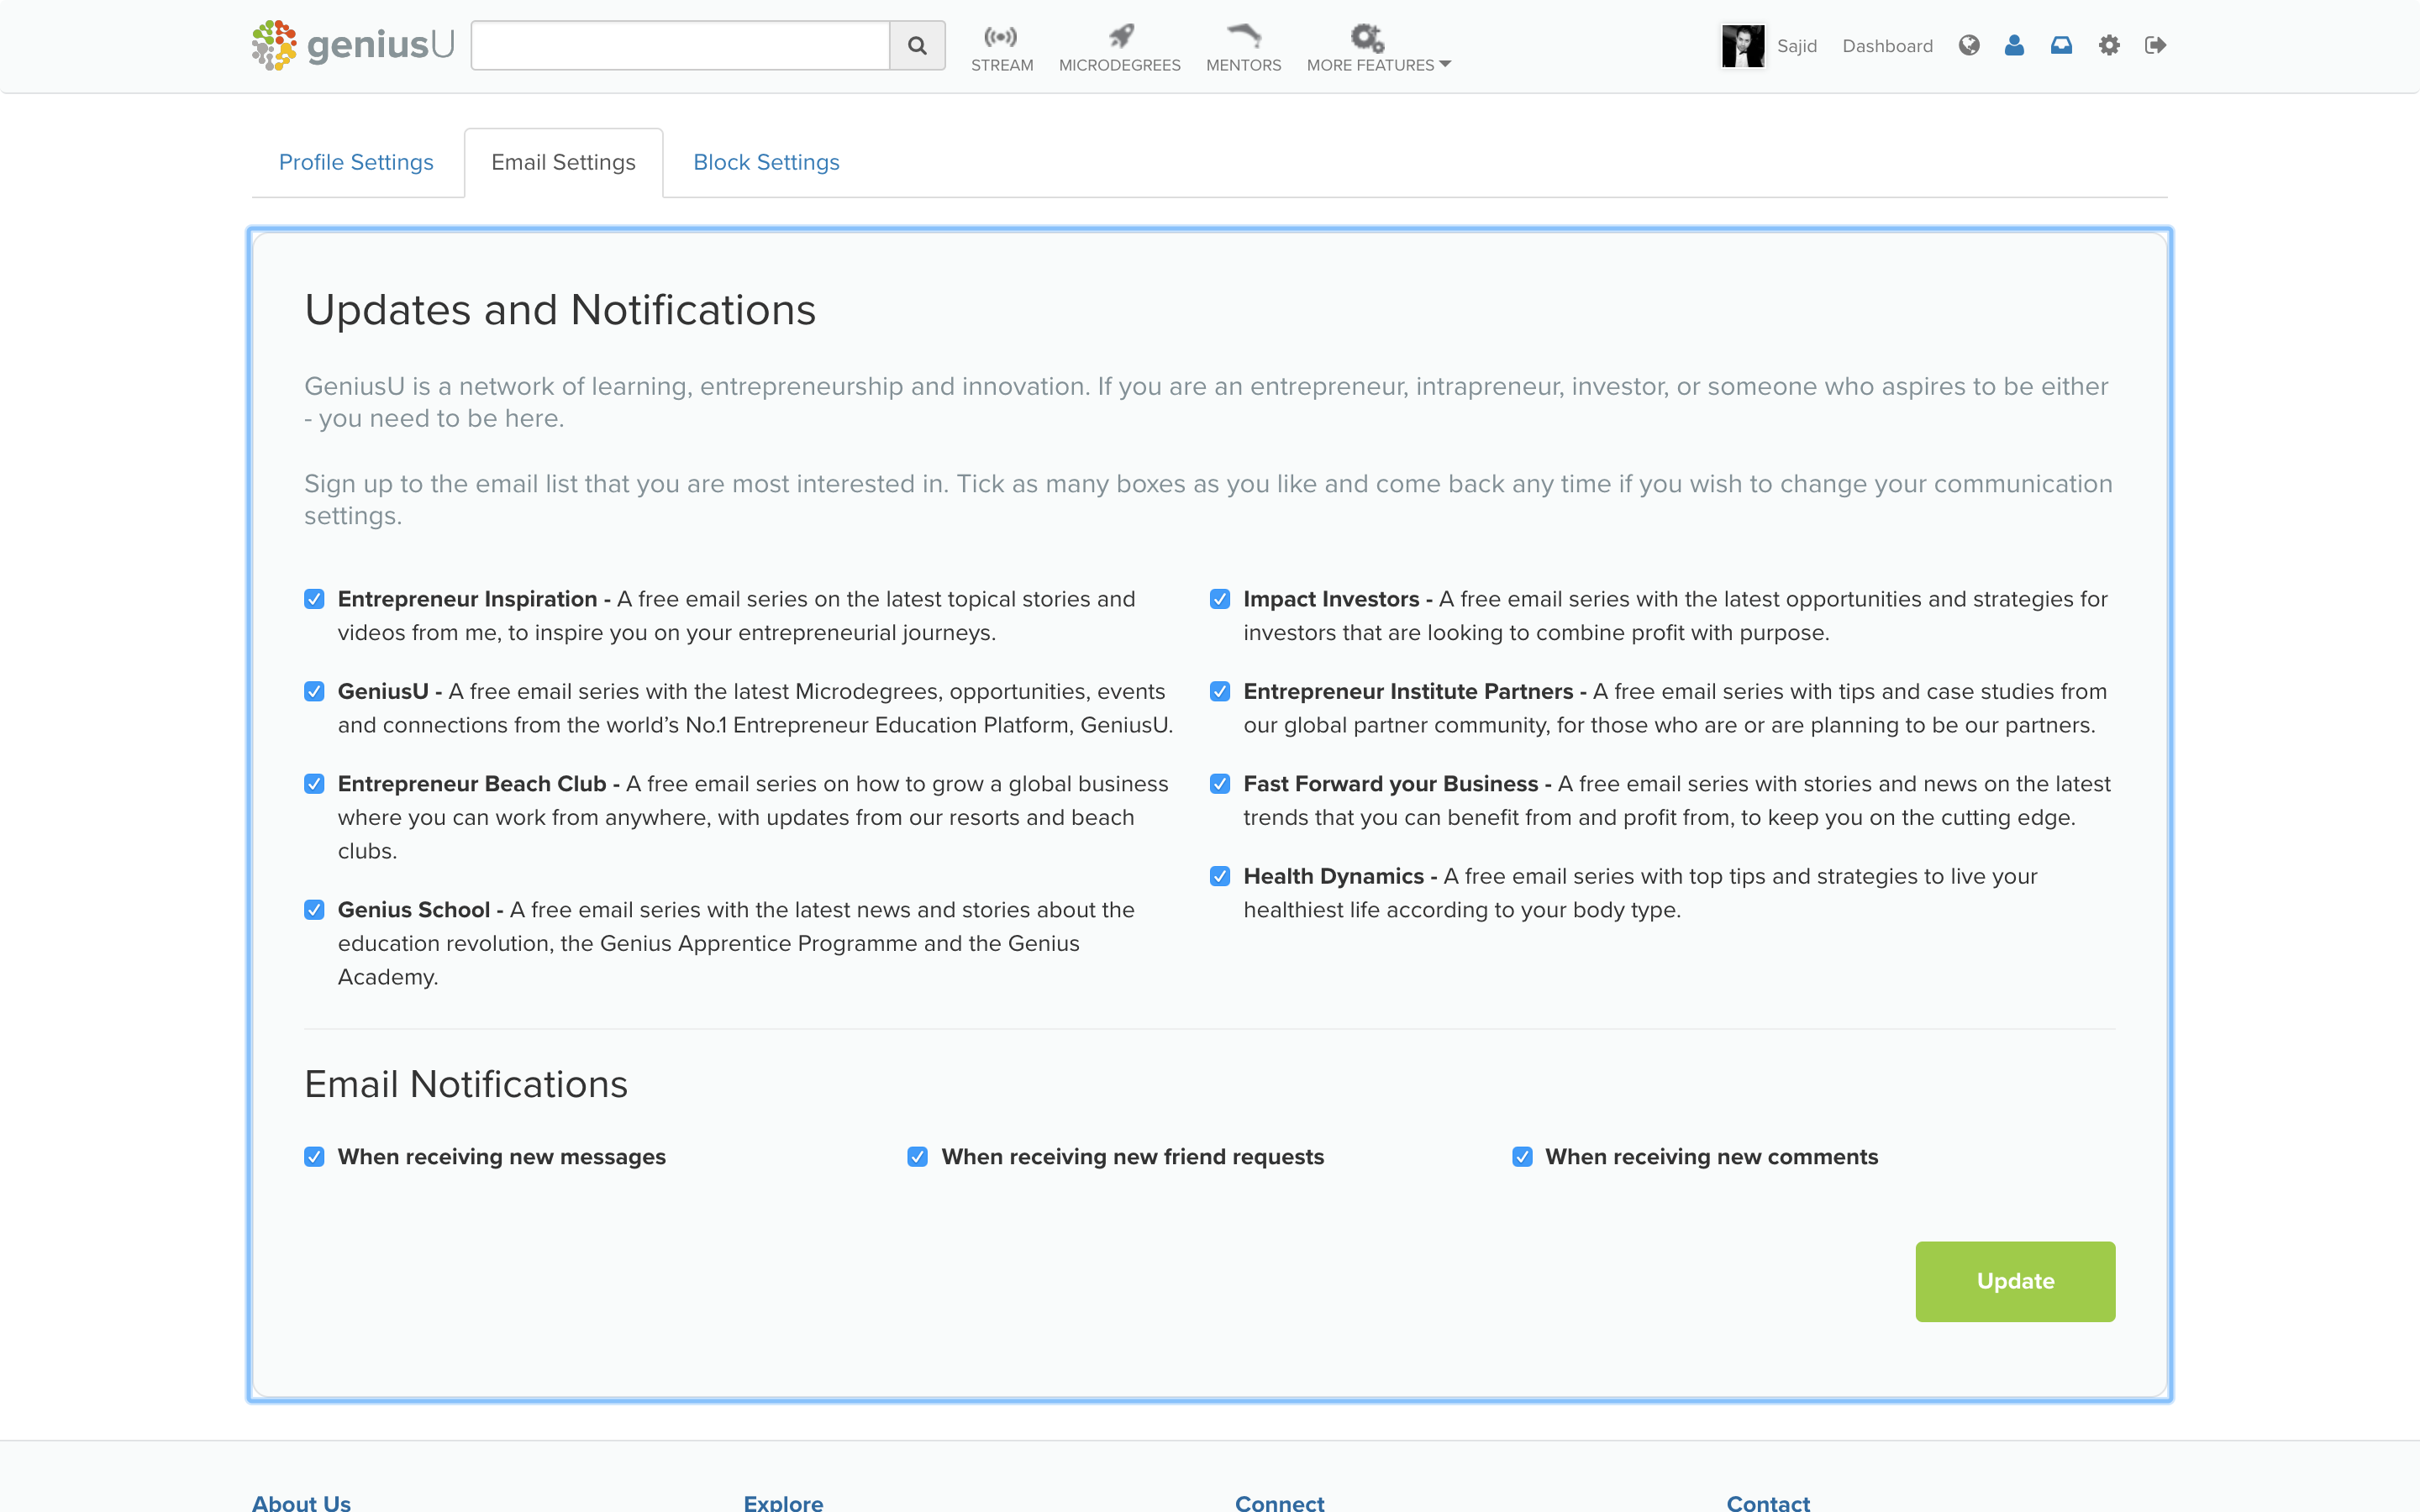Image resolution: width=2420 pixels, height=1512 pixels.
Task: Click the Updates and Notifications heading
Action: click(560, 310)
